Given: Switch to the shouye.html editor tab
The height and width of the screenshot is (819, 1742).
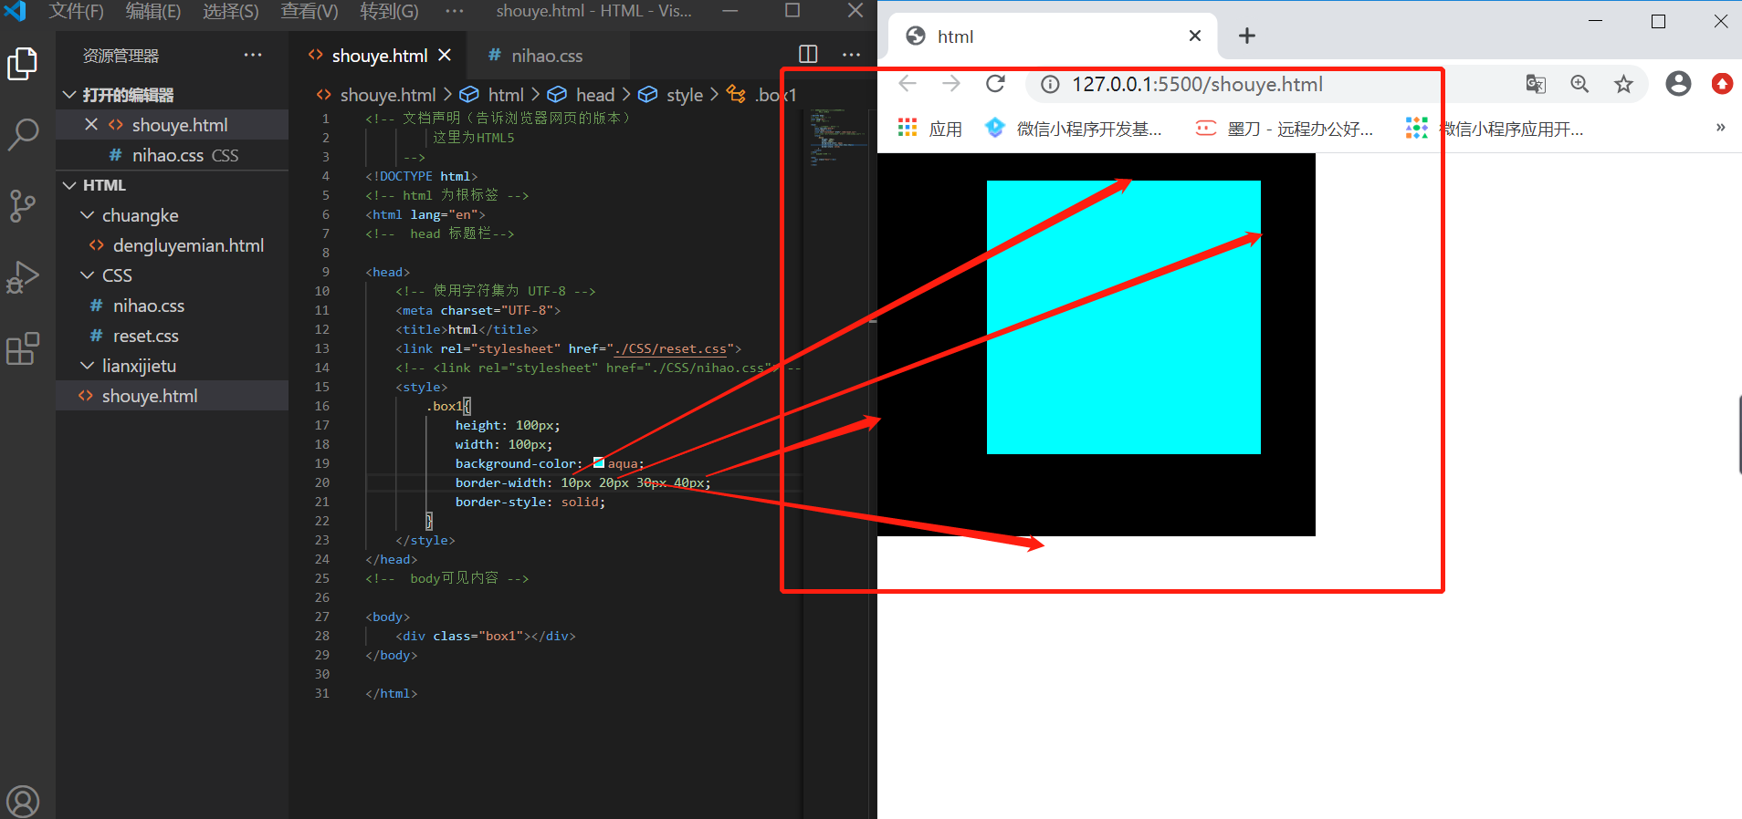Looking at the screenshot, I should [379, 56].
